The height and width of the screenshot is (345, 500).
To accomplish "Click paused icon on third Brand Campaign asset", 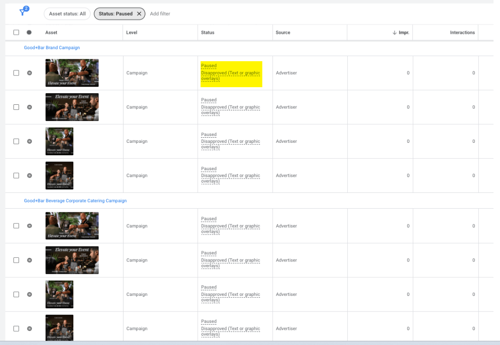I will [29, 141].
